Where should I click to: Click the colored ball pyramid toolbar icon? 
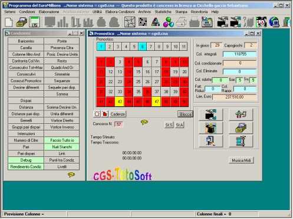156,22
